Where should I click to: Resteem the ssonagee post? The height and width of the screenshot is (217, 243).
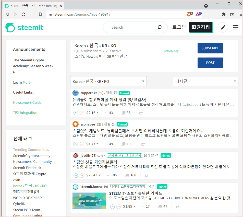pos(143,144)
